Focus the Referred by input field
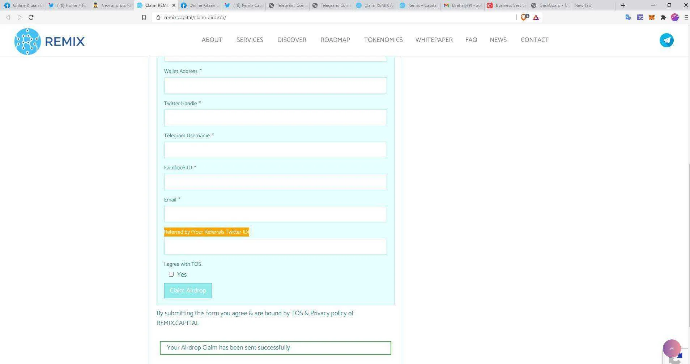Viewport: 690px width, 364px height. pyautogui.click(x=275, y=246)
